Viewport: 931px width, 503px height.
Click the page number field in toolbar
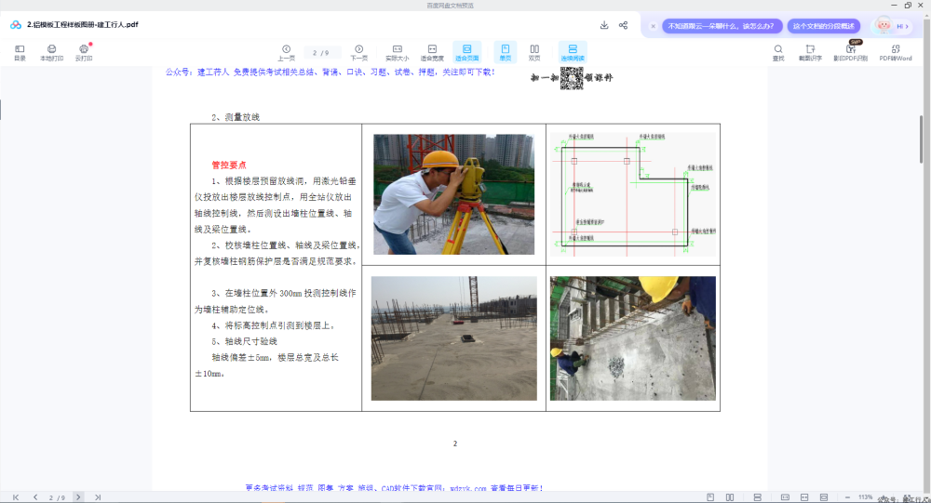pyautogui.click(x=321, y=53)
